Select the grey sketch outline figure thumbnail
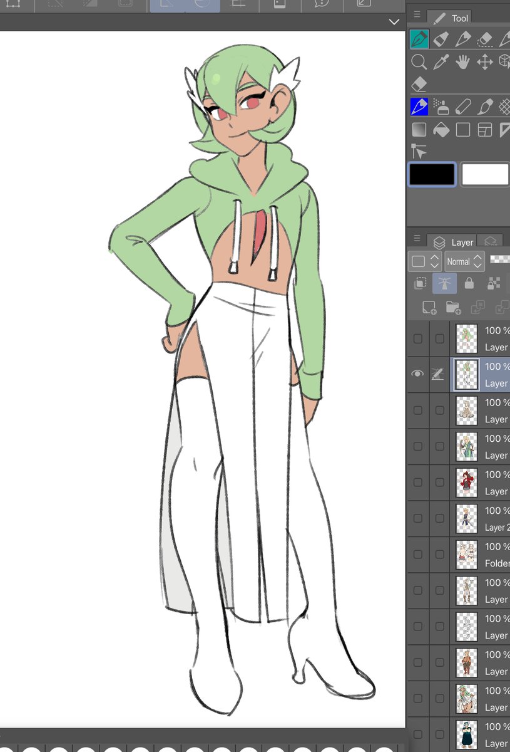This screenshot has height=752, width=510. click(x=466, y=627)
